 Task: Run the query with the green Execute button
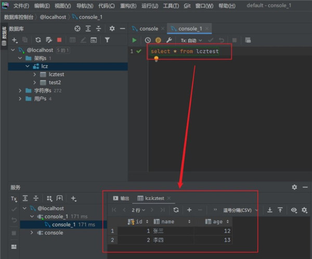tap(134, 40)
